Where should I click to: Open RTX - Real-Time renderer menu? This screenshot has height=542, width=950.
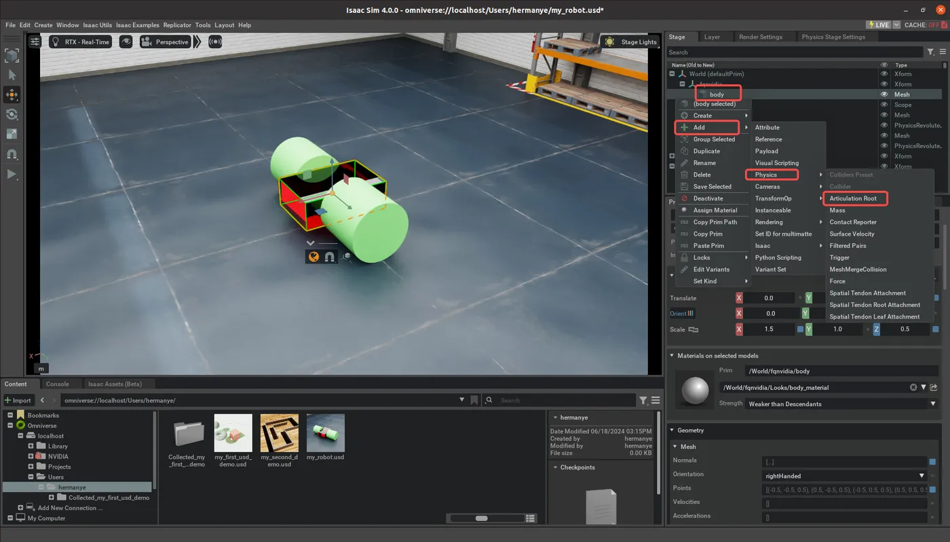tap(80, 42)
